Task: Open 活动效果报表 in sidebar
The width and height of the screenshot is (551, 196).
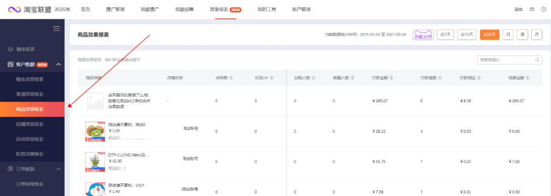Action: (x=30, y=139)
